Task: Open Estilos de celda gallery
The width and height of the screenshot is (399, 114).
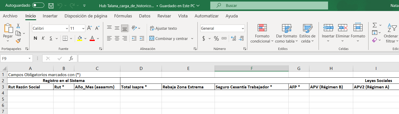Action: [307, 34]
